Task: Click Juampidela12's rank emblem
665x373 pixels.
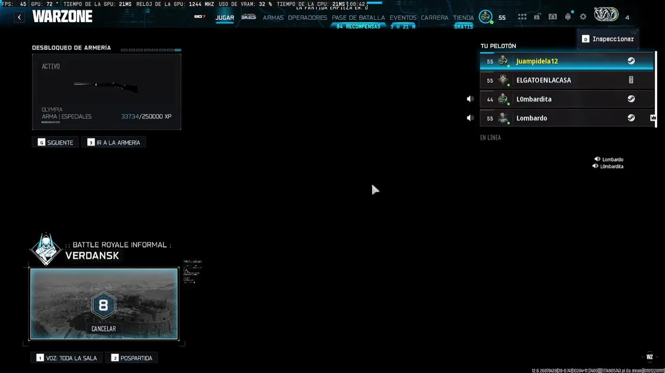Action: click(x=503, y=61)
